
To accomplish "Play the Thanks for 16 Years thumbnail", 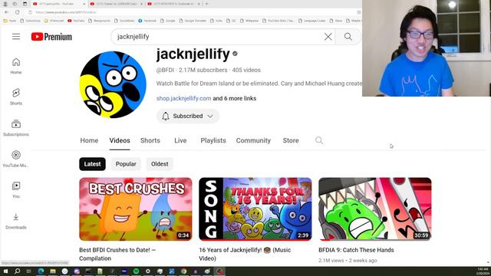I will pos(255,209).
